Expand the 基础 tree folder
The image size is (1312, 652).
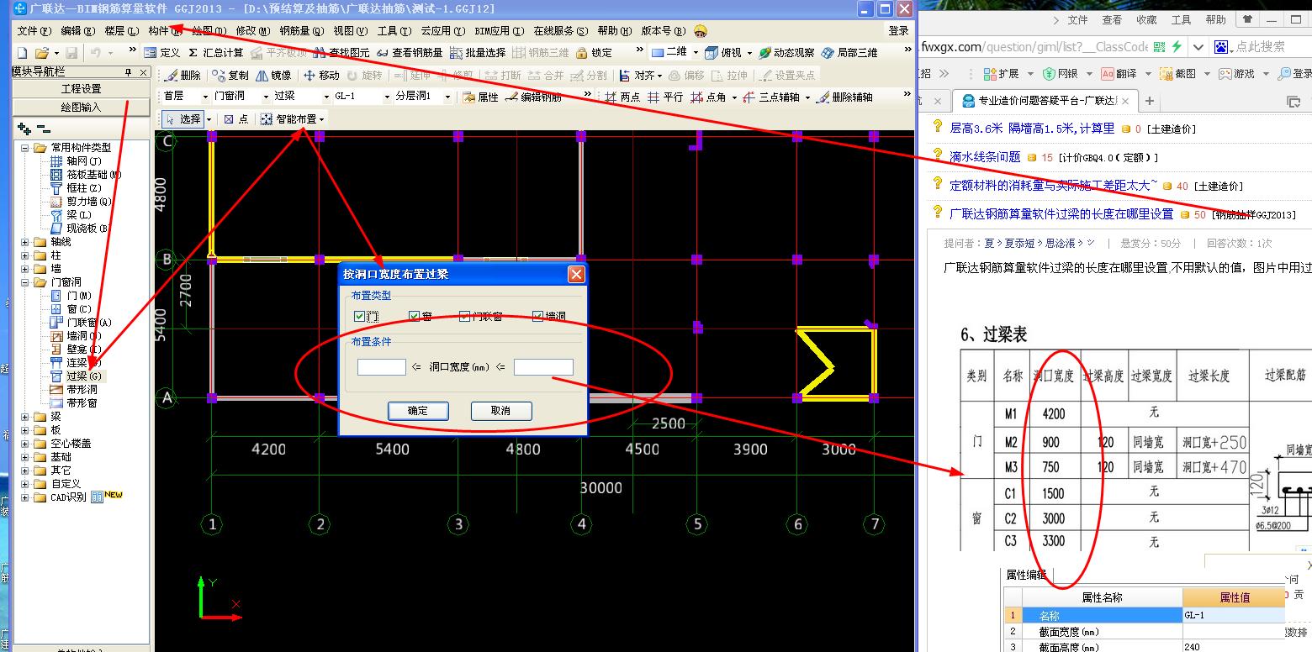click(x=25, y=457)
